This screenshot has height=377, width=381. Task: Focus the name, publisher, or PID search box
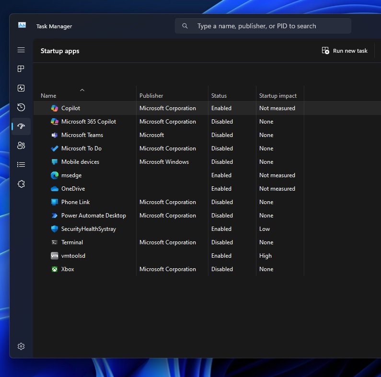(x=263, y=26)
